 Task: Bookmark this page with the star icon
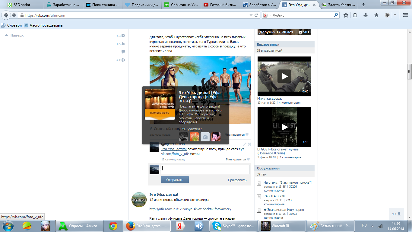tap(346, 15)
